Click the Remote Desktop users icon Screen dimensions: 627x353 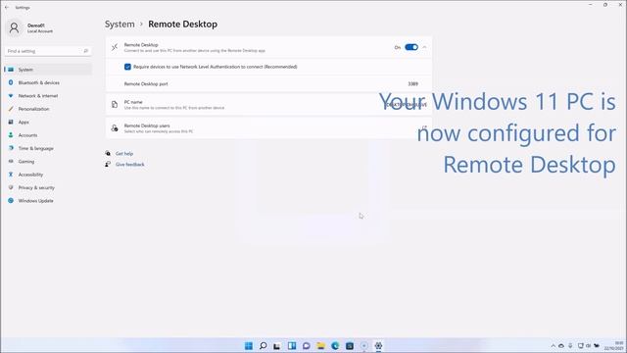(115, 128)
